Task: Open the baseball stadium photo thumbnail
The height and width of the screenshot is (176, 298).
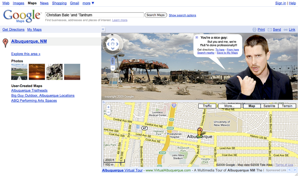Action: [19, 72]
